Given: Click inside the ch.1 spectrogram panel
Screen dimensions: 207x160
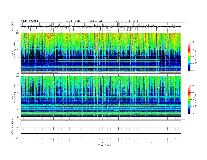Looking at the screenshot, I should coord(101,53).
